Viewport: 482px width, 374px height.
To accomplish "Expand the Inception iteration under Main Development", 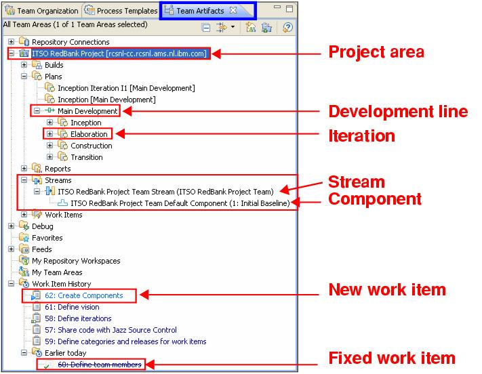I will tap(49, 123).
